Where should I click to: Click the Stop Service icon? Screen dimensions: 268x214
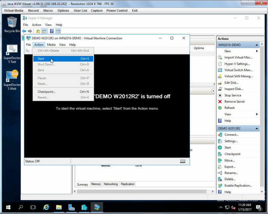click(220, 95)
